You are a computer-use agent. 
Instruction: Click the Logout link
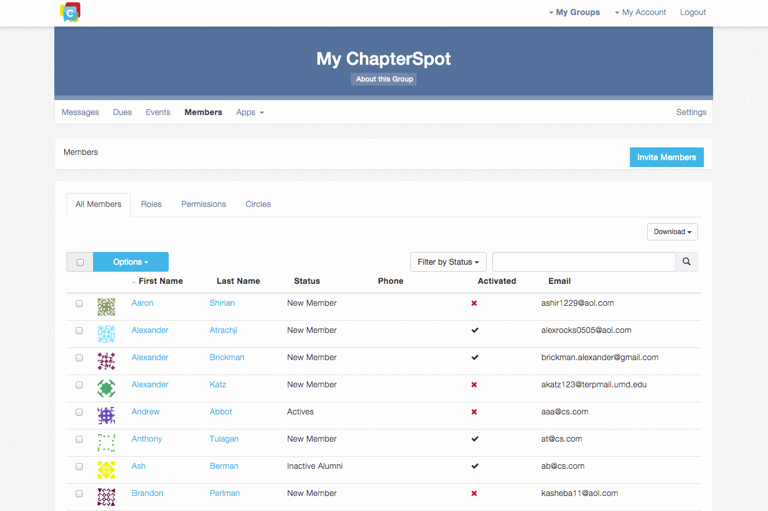pos(693,12)
